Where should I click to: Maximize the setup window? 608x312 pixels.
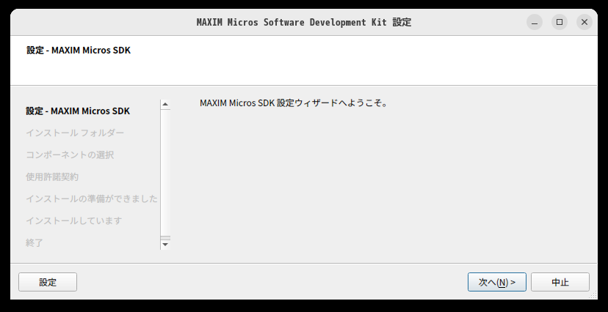pyautogui.click(x=559, y=22)
